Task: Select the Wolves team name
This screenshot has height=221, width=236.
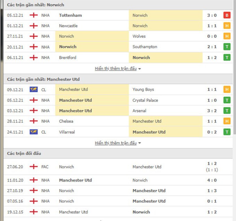Action: pyautogui.click(x=139, y=36)
